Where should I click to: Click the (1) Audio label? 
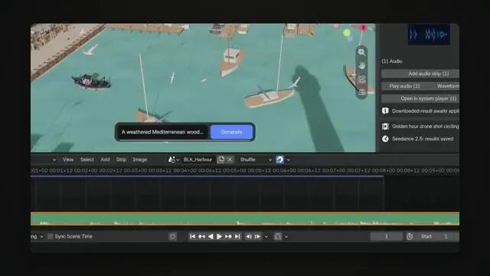[392, 61]
